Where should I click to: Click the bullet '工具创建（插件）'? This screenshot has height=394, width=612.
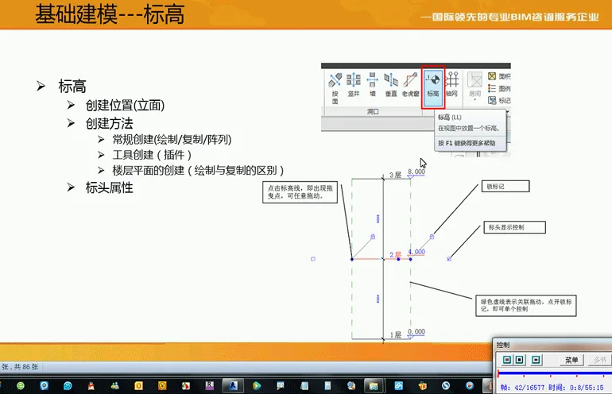tap(152, 155)
